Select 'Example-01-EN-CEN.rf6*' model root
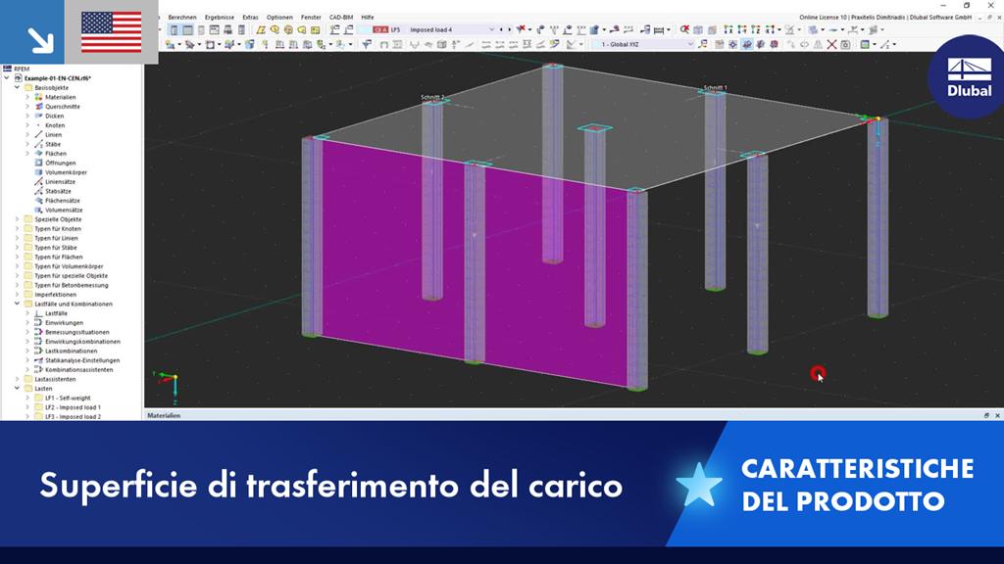Viewport: 1004px width, 564px height. point(58,78)
